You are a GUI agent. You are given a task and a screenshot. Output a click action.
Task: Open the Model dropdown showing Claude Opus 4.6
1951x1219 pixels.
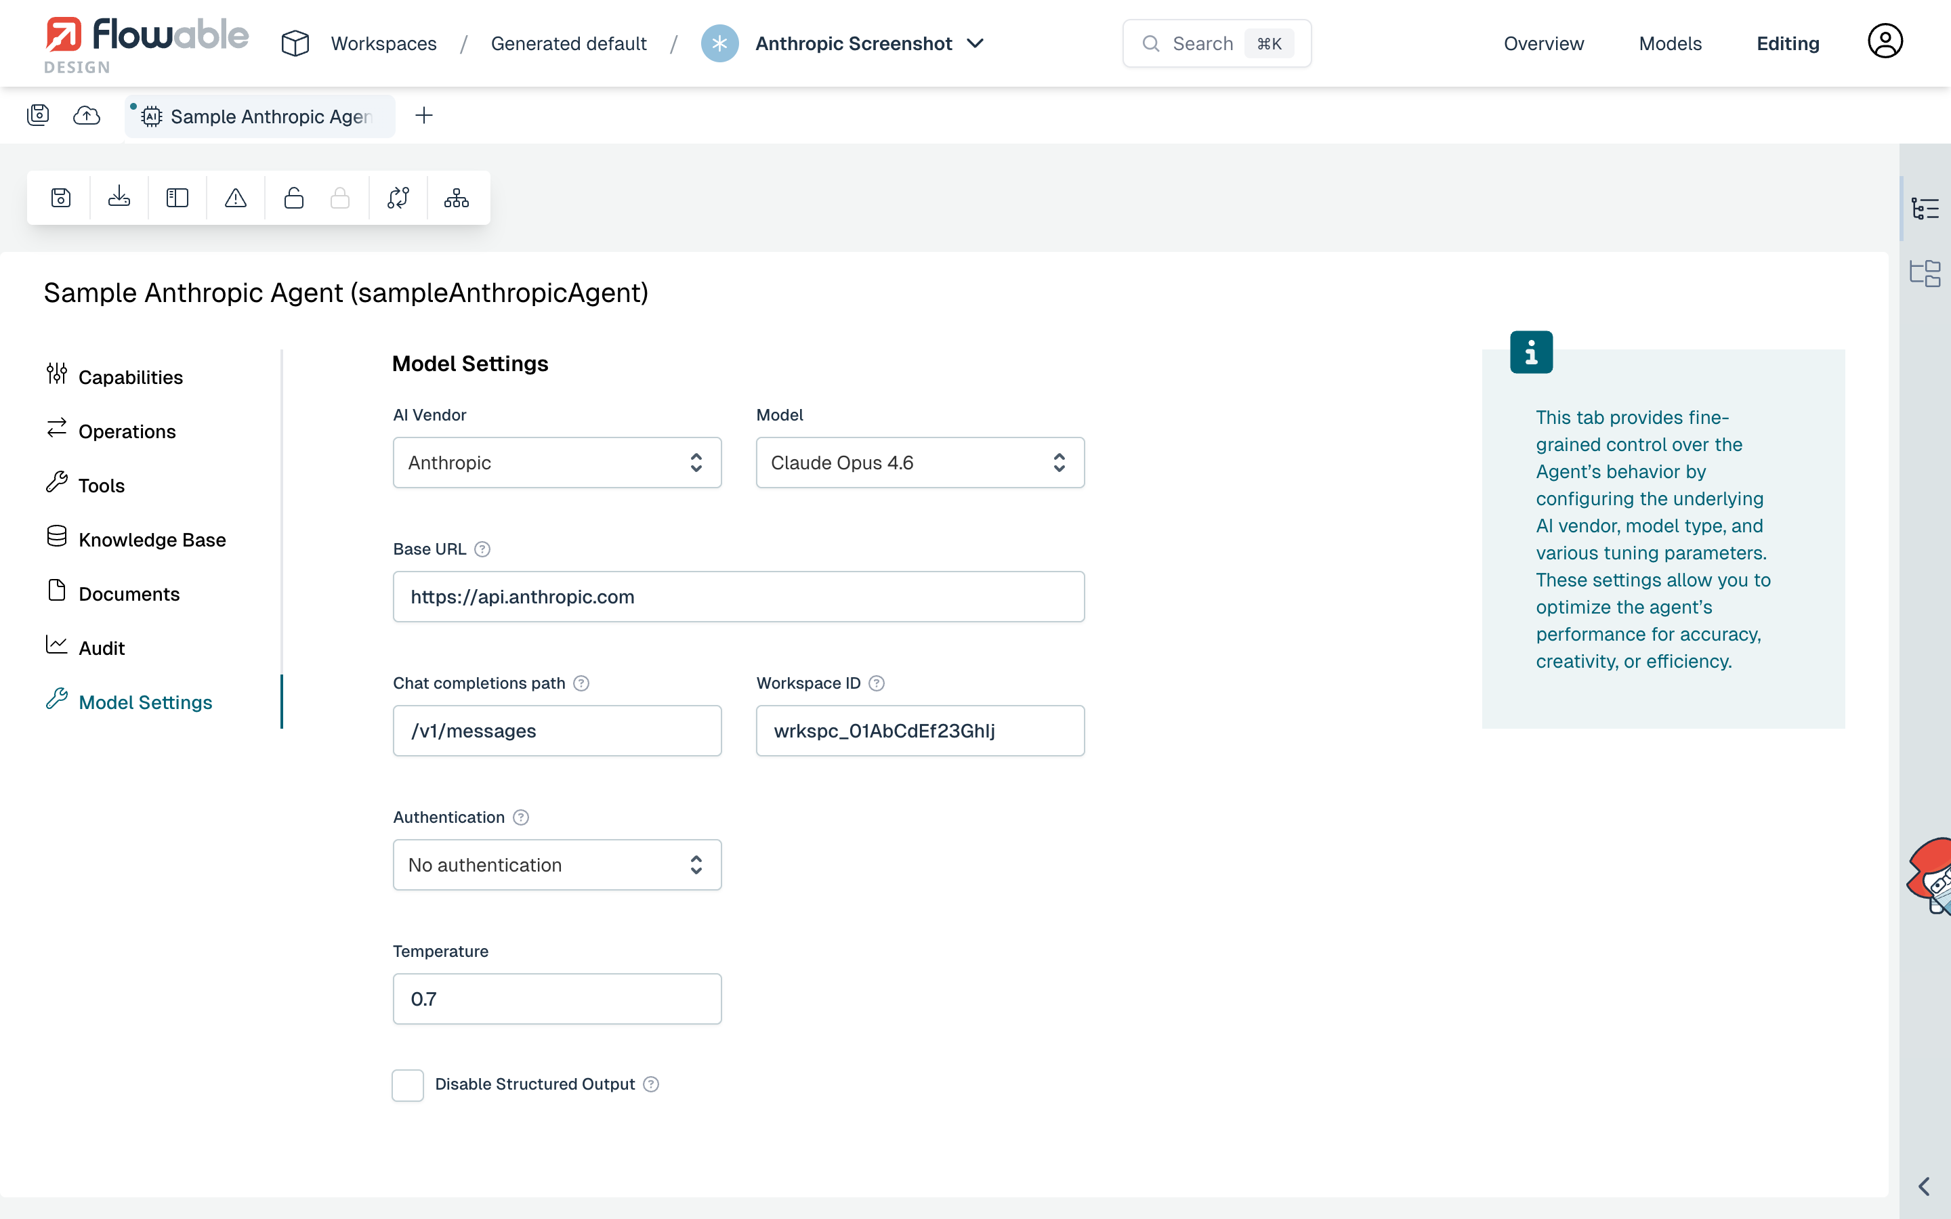(x=920, y=462)
